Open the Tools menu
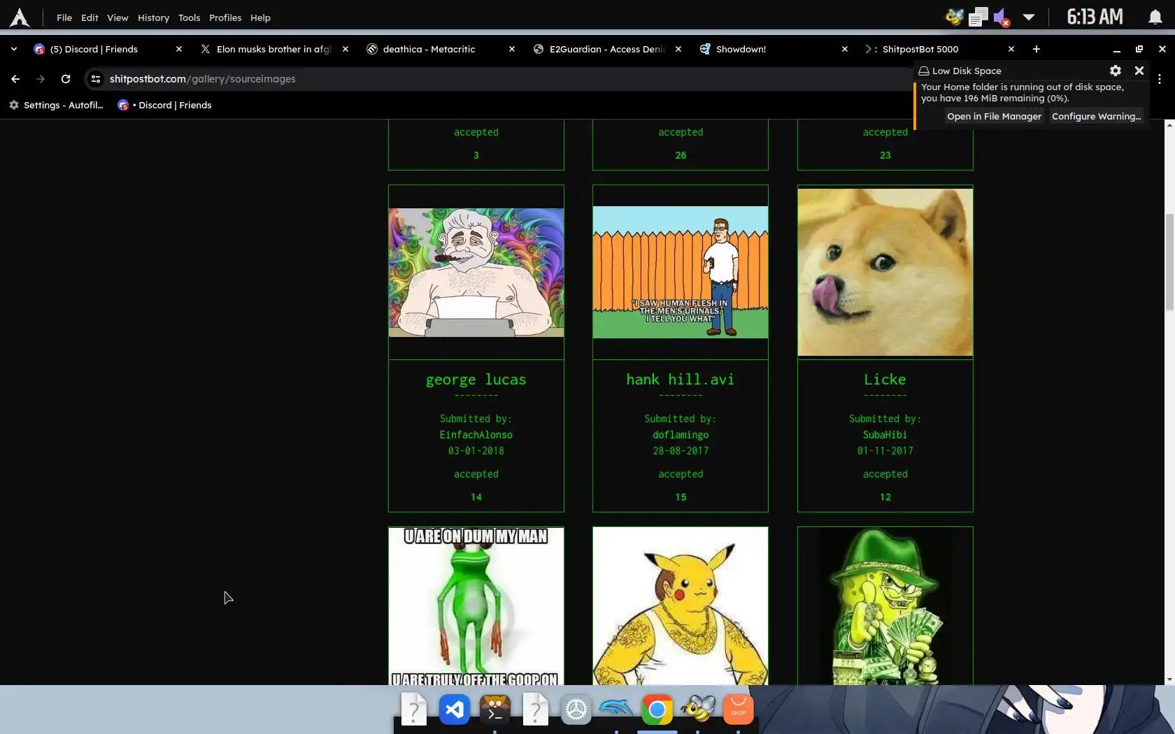The image size is (1175, 734). (189, 17)
